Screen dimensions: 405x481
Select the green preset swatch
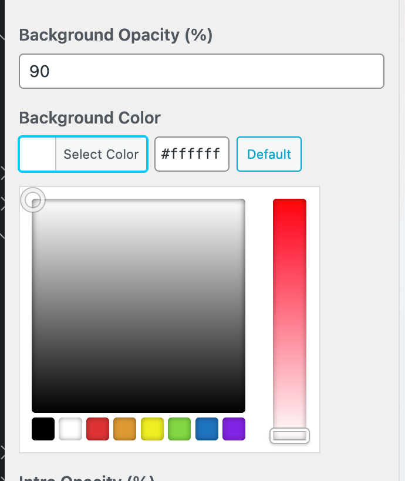(x=179, y=429)
